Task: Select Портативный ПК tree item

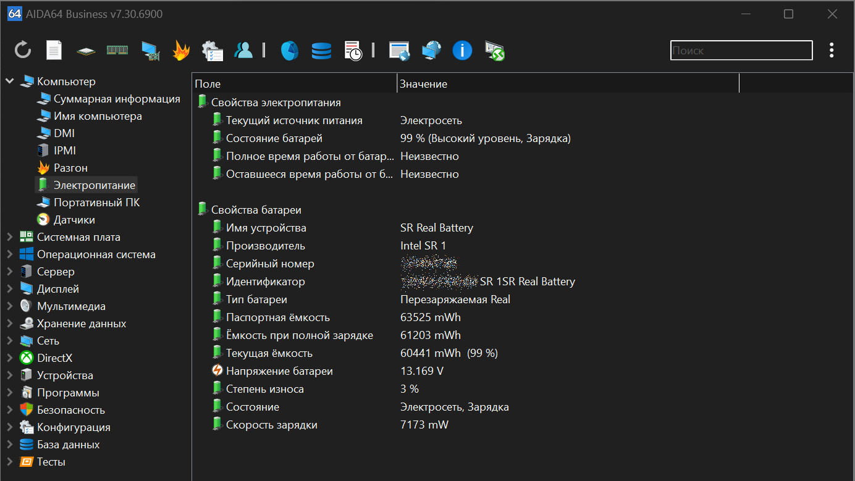Action: pyautogui.click(x=96, y=203)
